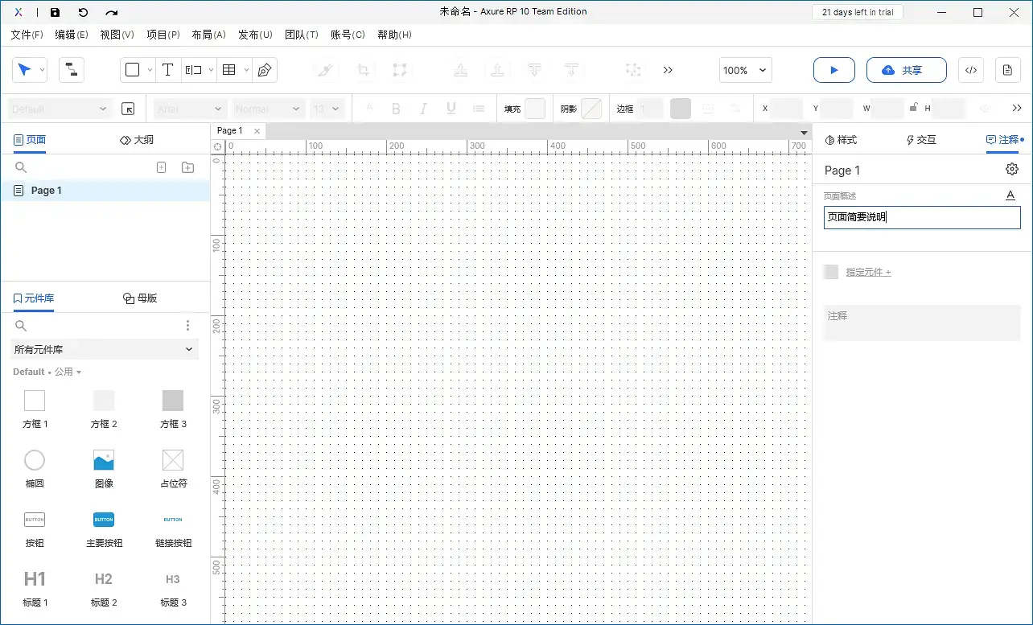Click the 页面简要说明 description field
The image size is (1033, 625).
tap(922, 217)
